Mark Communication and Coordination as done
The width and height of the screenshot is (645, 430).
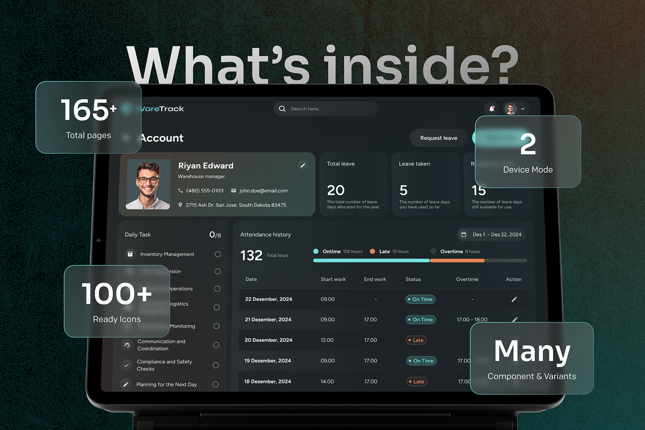(x=216, y=345)
